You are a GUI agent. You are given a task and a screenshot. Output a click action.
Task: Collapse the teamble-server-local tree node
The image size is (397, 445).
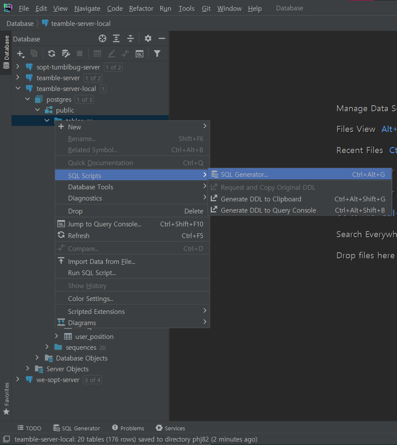coord(18,88)
